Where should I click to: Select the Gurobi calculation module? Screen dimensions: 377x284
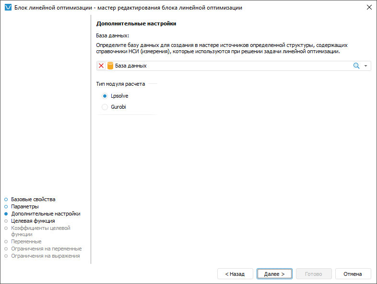105,107
